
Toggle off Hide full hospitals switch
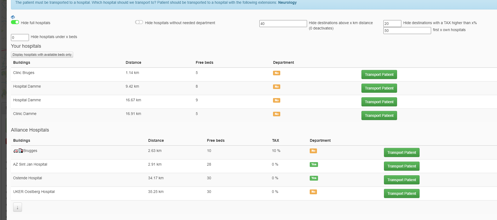click(15, 22)
